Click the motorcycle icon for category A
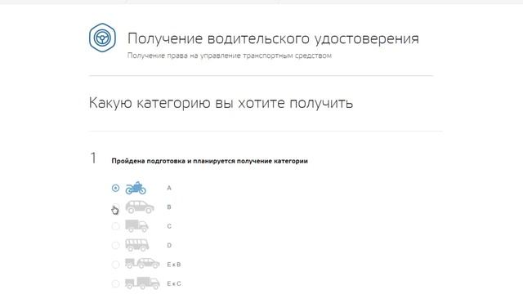The height and width of the screenshot is (294, 523). (x=136, y=188)
